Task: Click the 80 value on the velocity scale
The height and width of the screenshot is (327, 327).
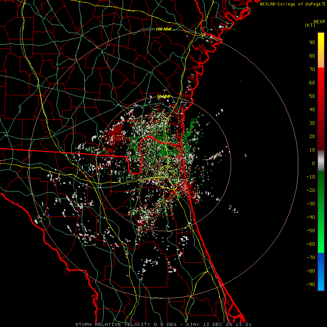Action: coord(312,56)
